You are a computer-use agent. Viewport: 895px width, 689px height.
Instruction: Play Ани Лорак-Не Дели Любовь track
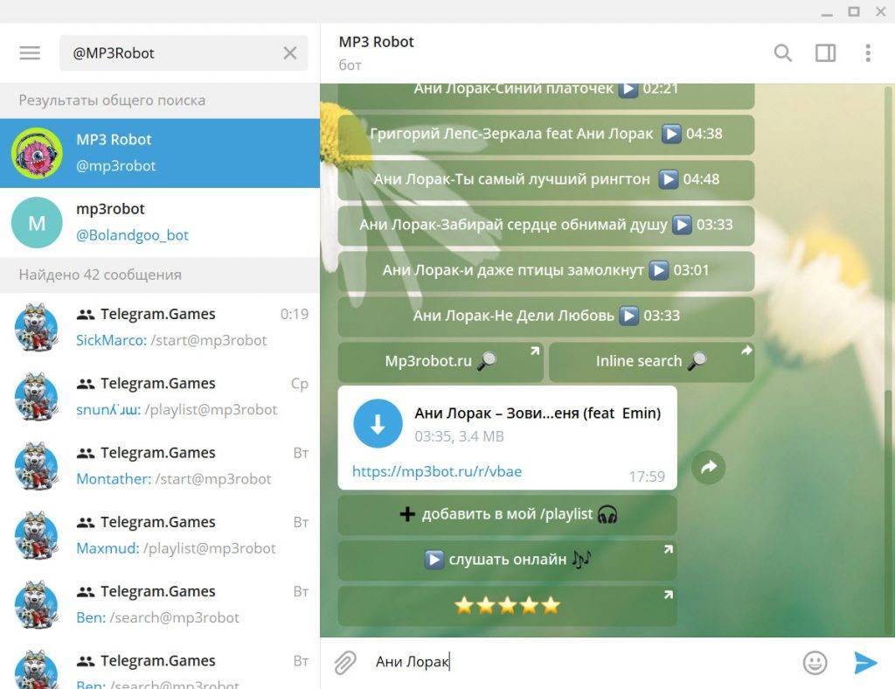point(546,317)
